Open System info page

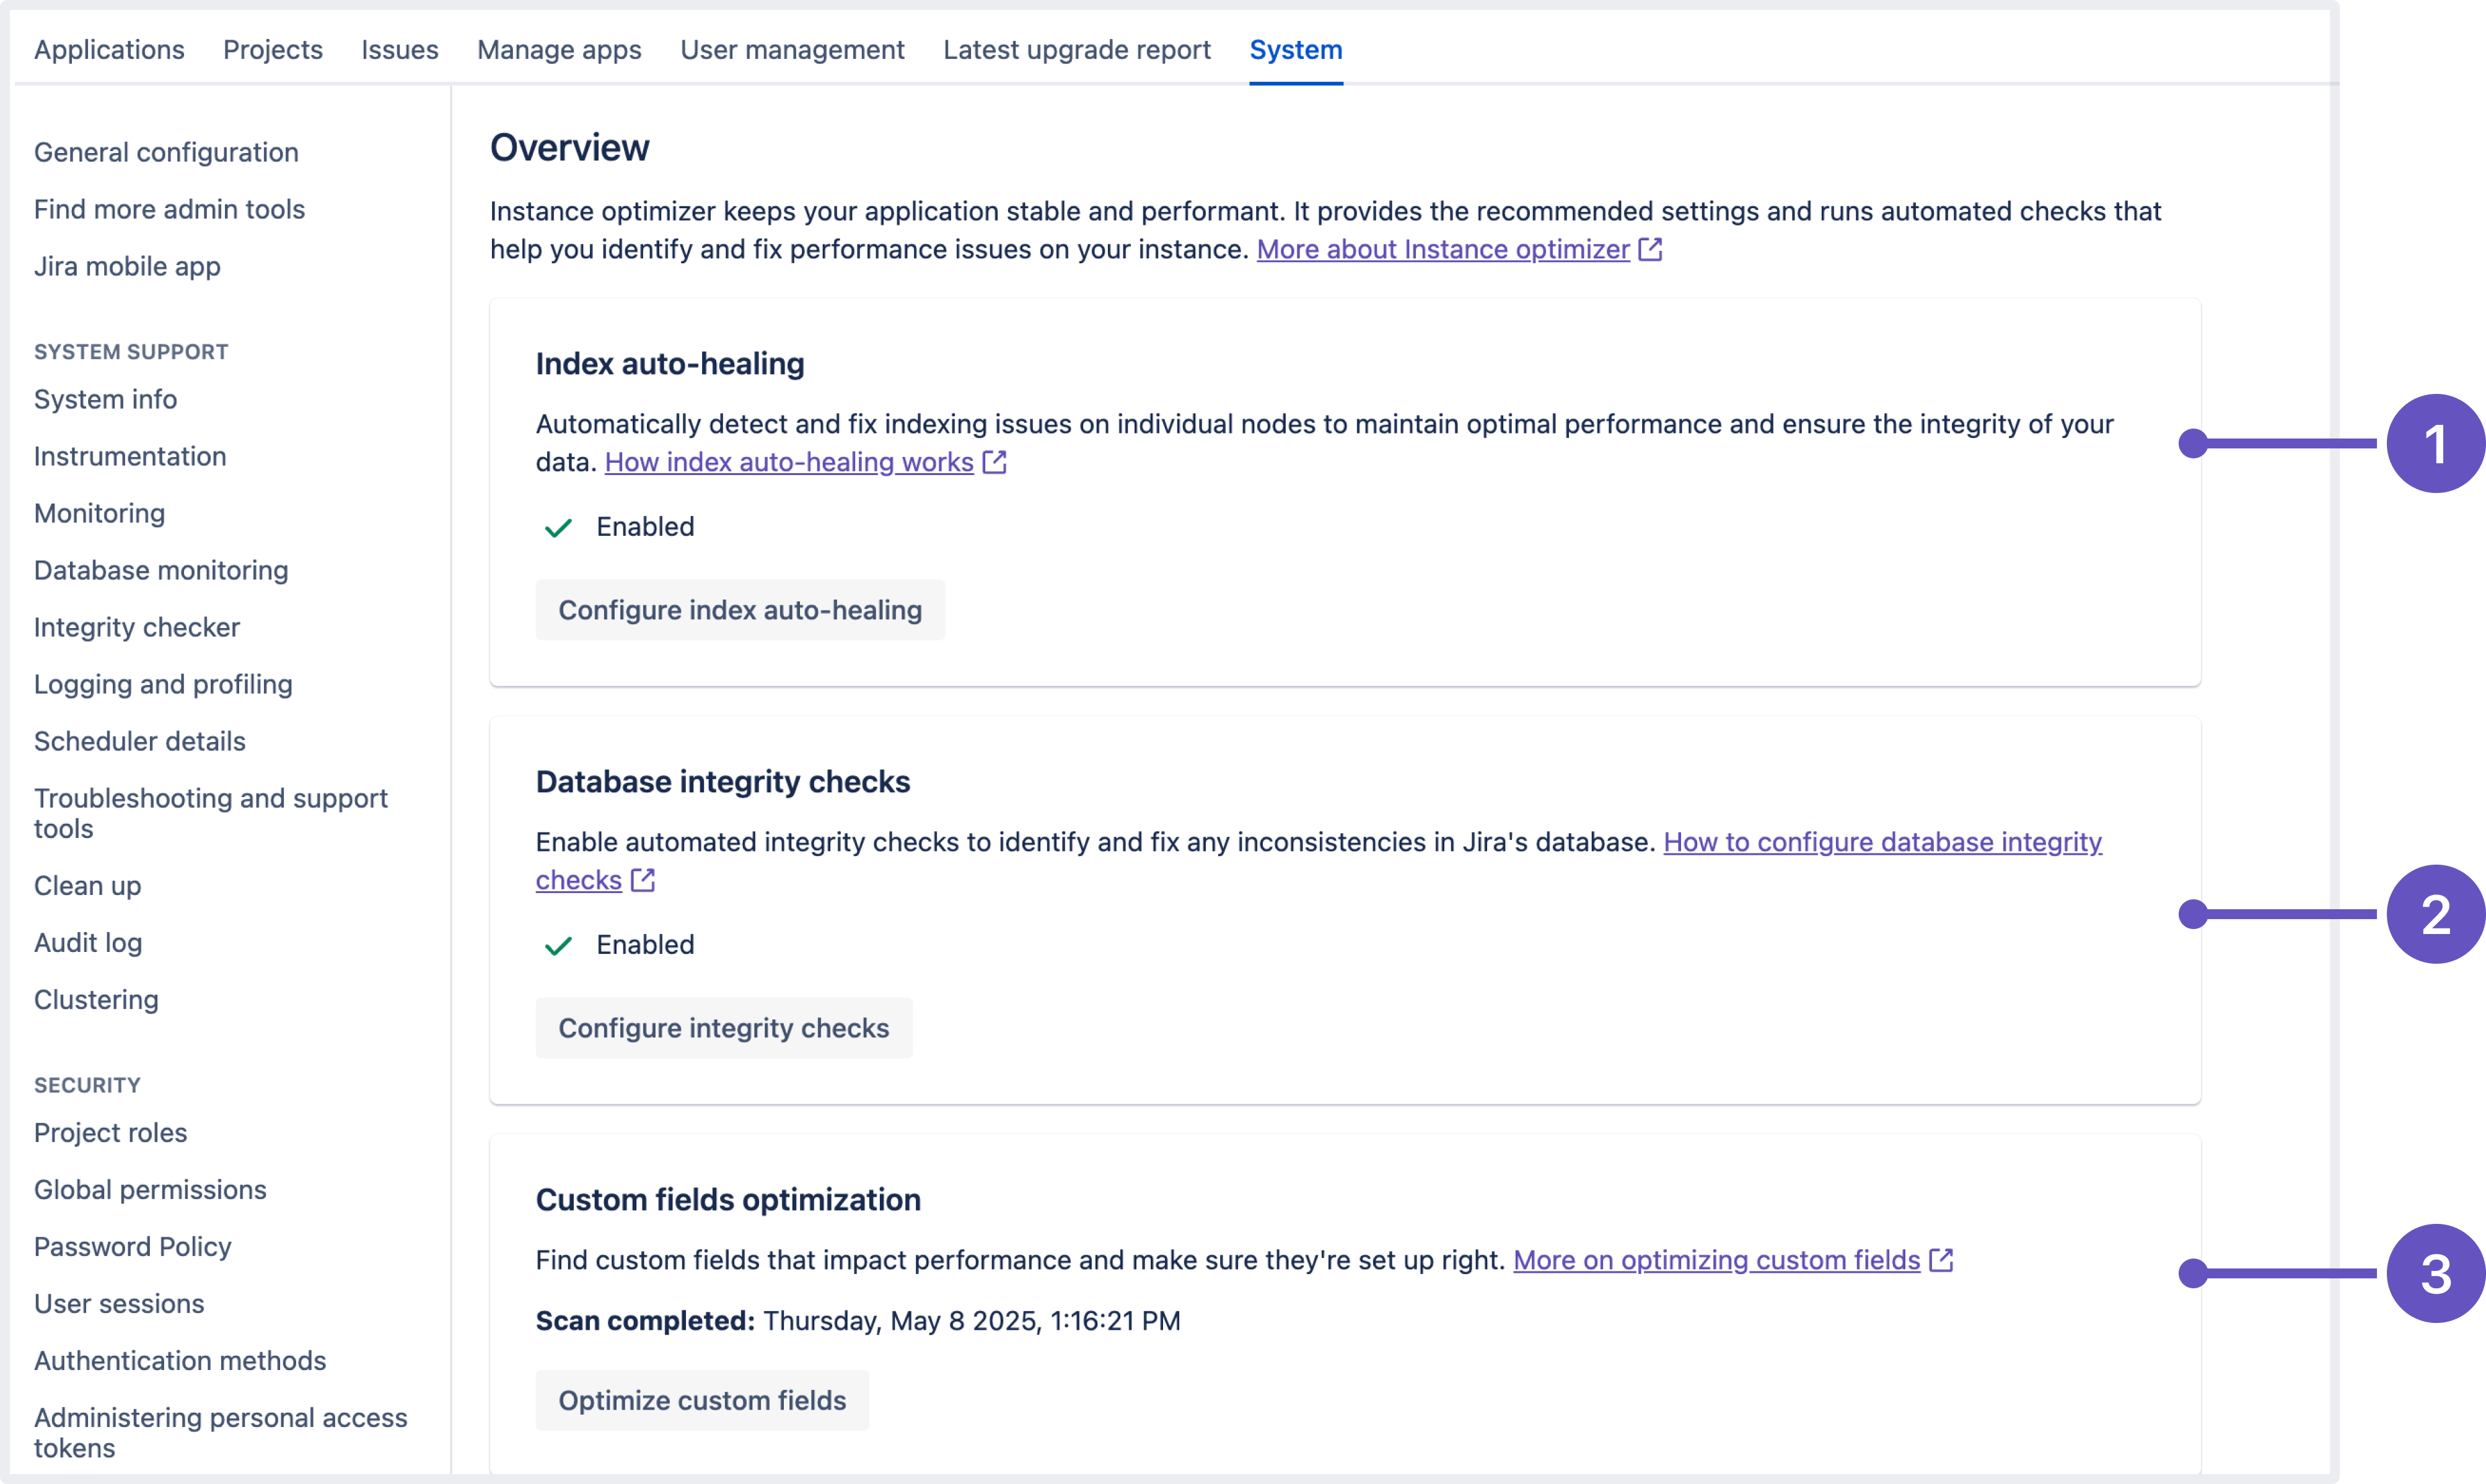point(105,399)
